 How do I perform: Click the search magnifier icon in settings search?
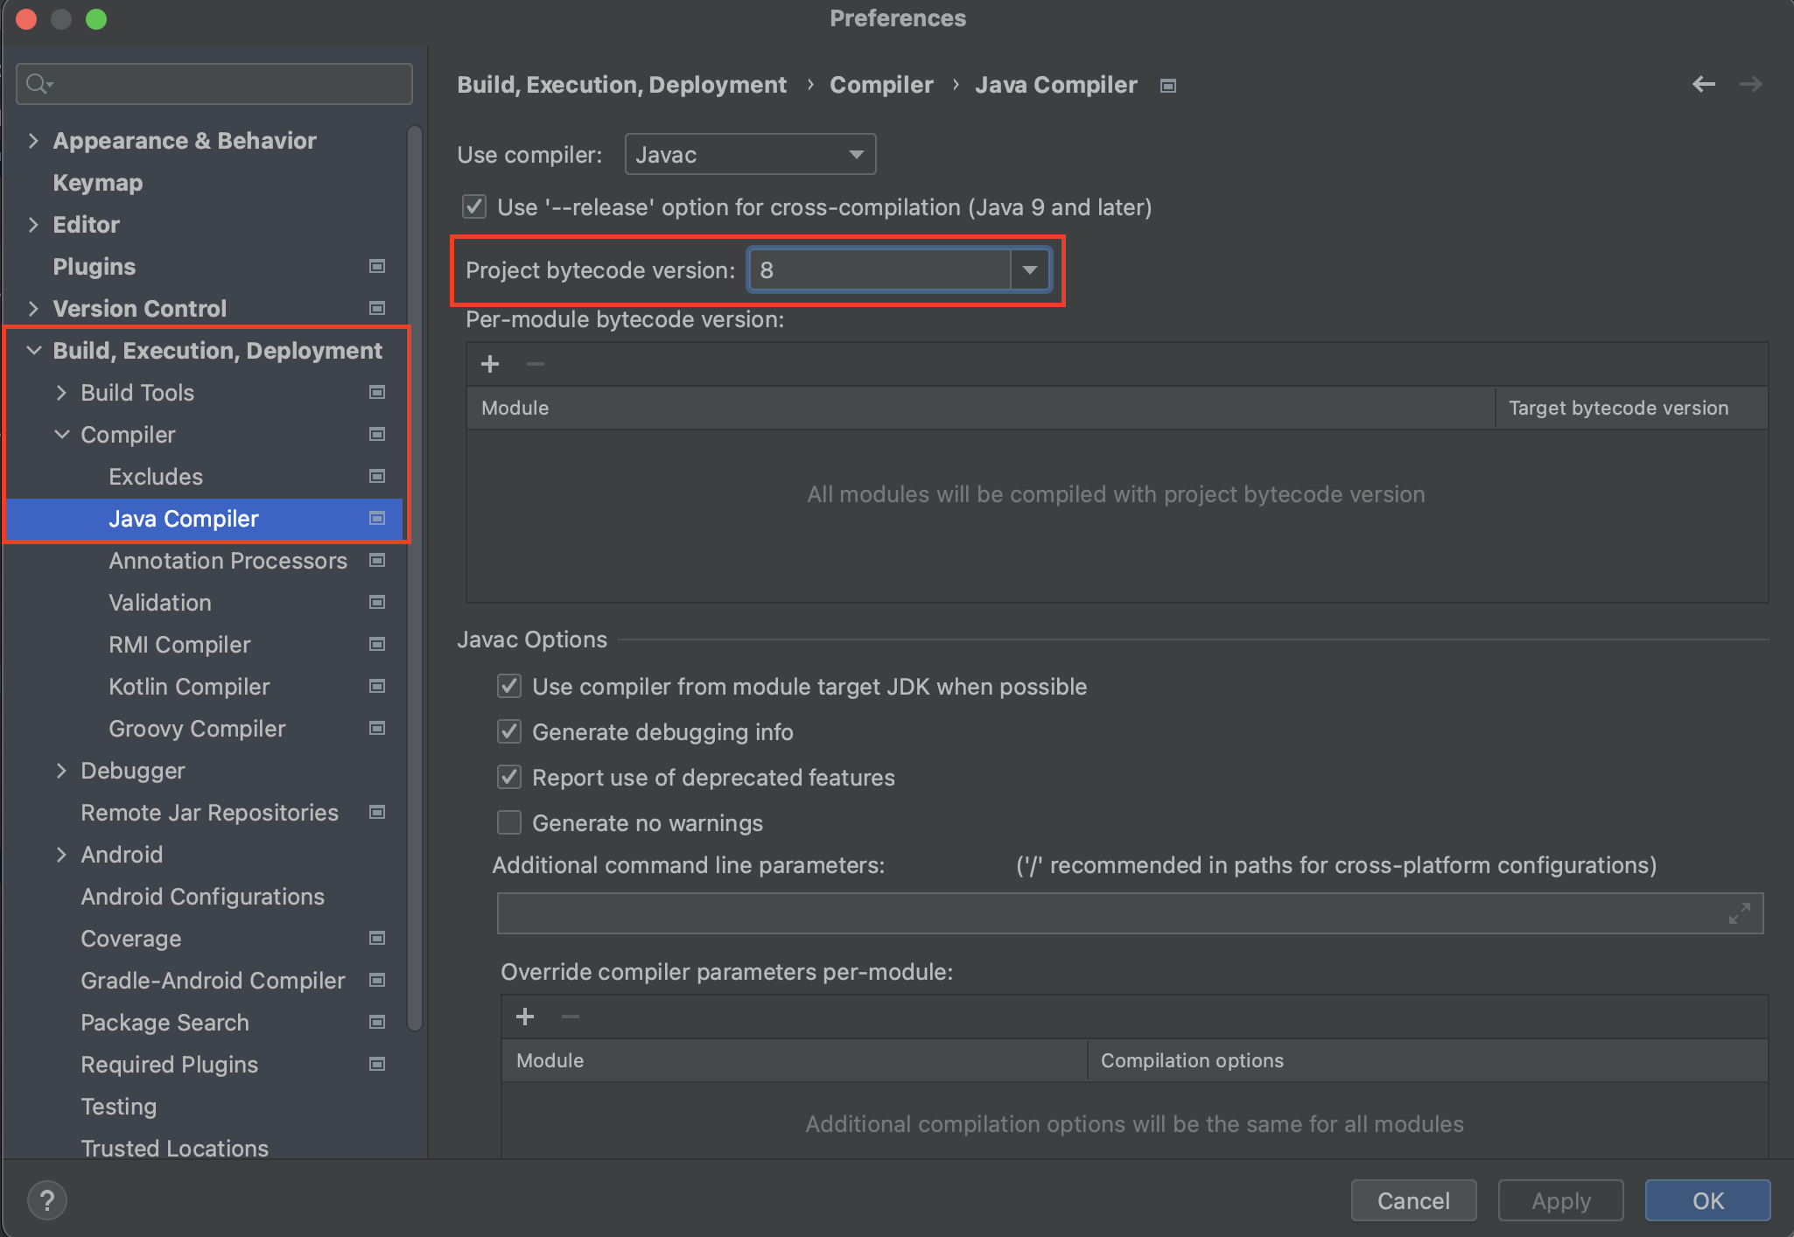pos(38,84)
